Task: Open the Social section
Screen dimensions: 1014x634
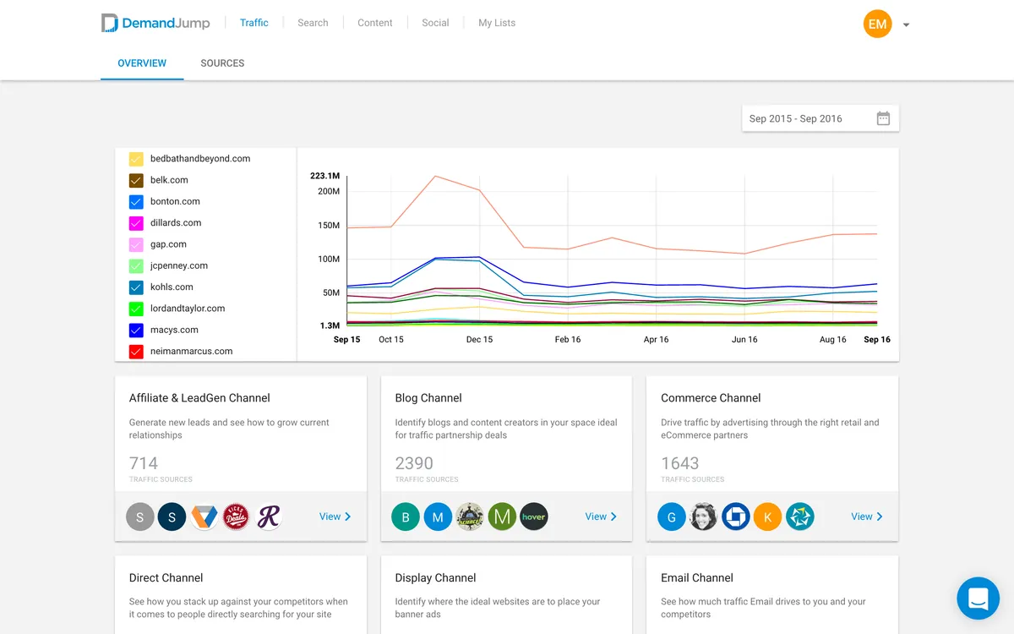Action: 435,23
